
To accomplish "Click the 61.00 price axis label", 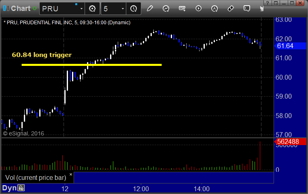I will point(284,58).
